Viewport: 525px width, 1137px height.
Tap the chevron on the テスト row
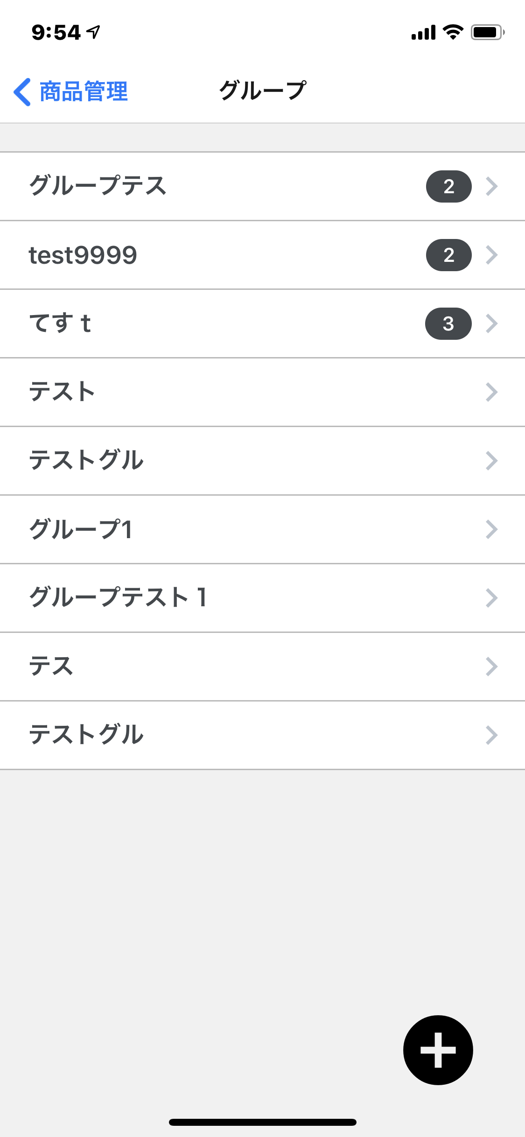pyautogui.click(x=492, y=392)
